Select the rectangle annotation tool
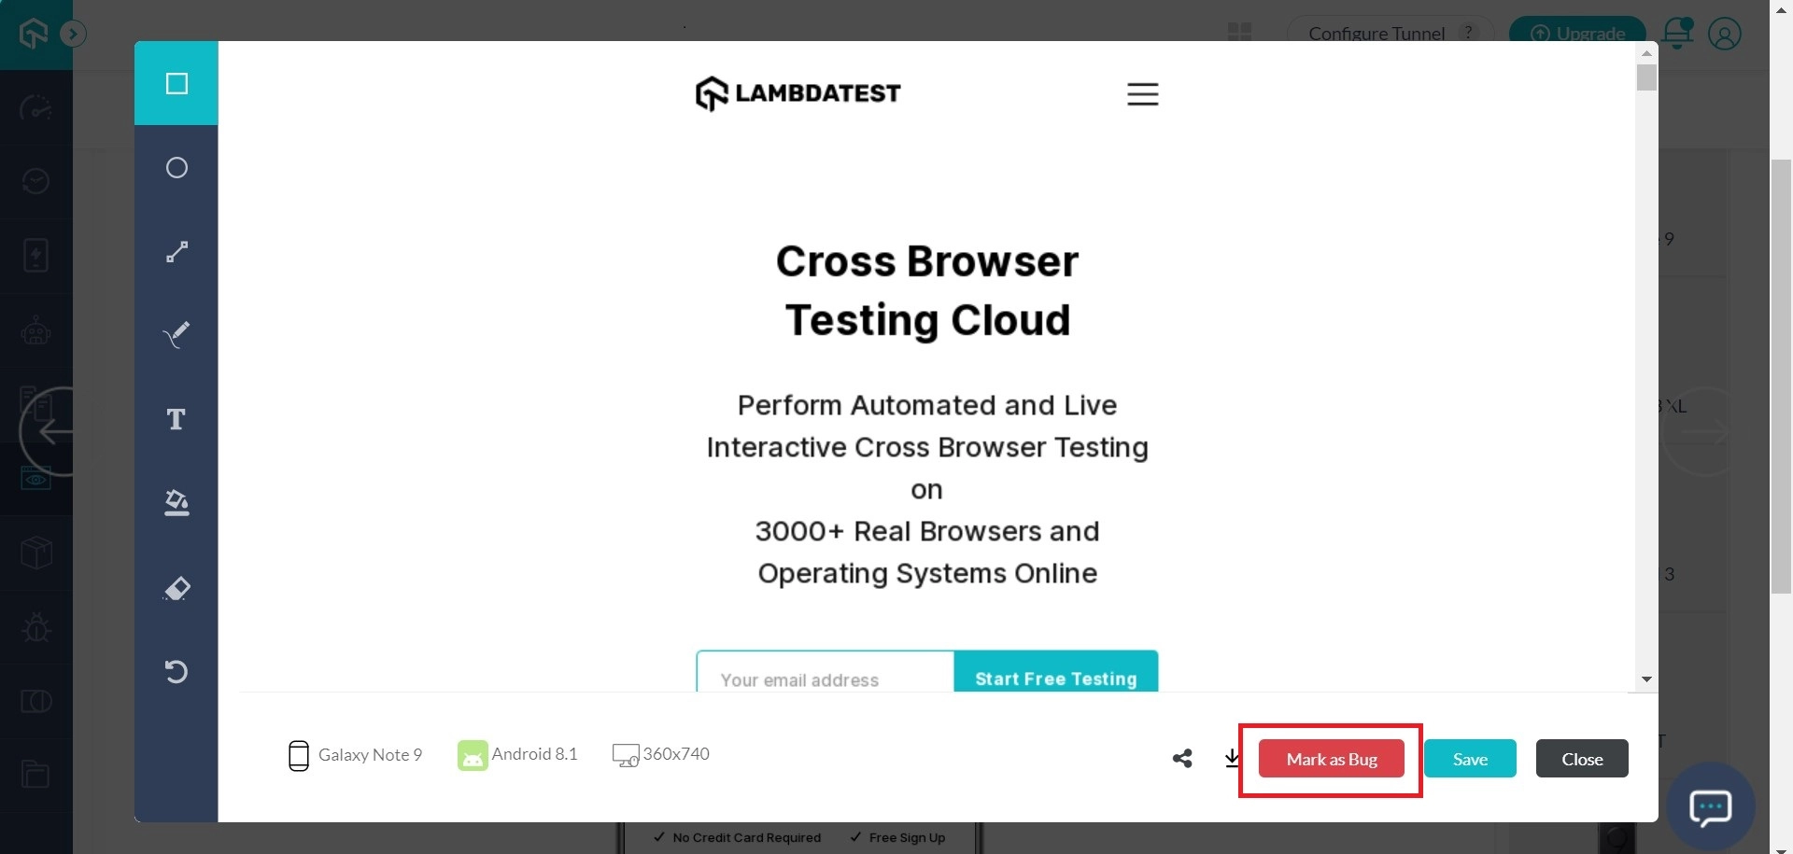1793x854 pixels. [x=176, y=83]
